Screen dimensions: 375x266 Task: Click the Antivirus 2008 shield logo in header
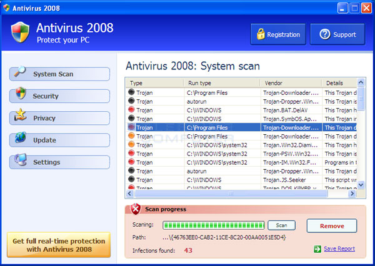21,32
